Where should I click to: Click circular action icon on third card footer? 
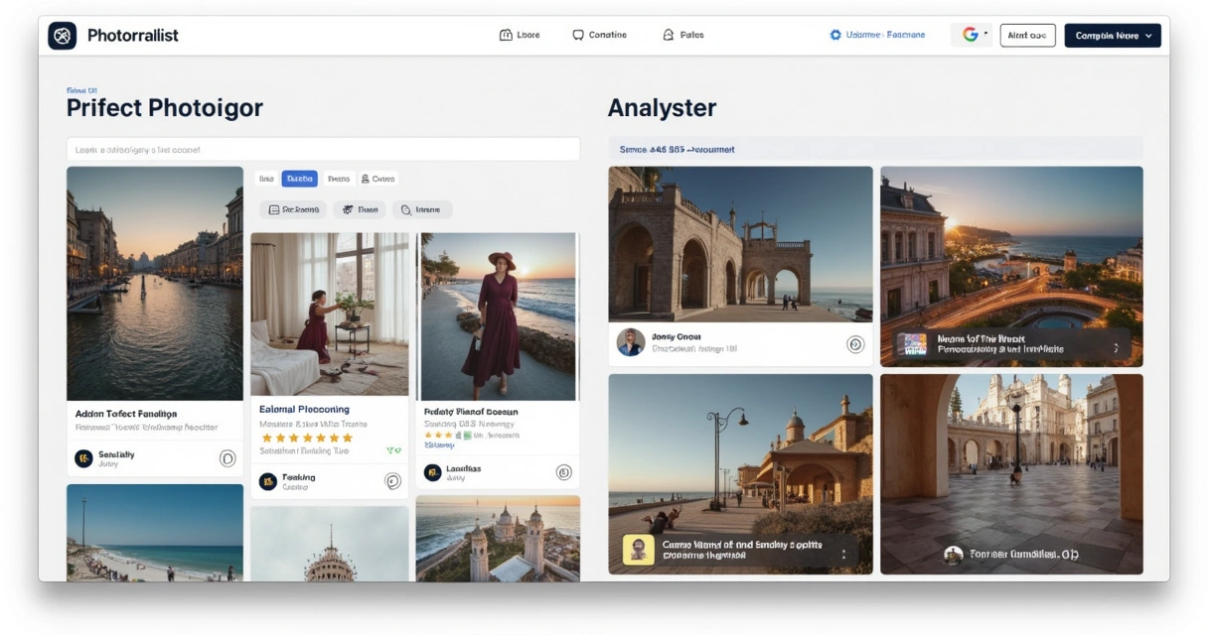(x=563, y=472)
